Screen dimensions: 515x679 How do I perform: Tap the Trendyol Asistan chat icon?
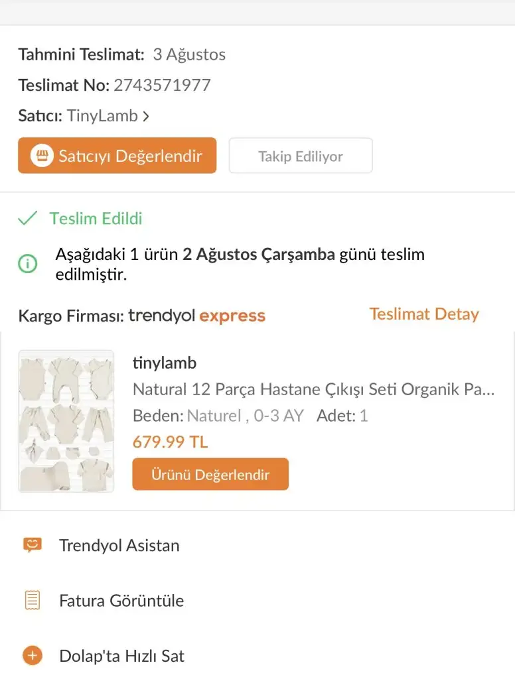pyautogui.click(x=32, y=545)
